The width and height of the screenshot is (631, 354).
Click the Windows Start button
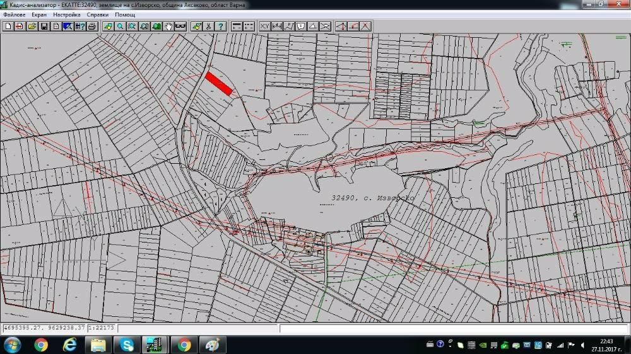[x=12, y=345]
